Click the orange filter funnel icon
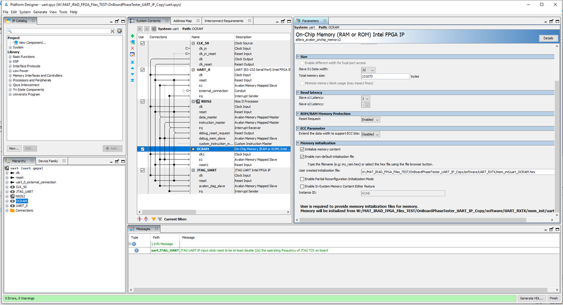The image size is (563, 305). pos(153,218)
